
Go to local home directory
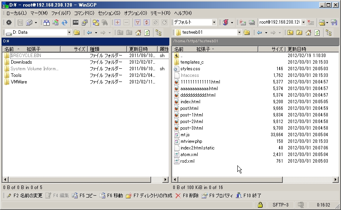click(x=138, y=33)
